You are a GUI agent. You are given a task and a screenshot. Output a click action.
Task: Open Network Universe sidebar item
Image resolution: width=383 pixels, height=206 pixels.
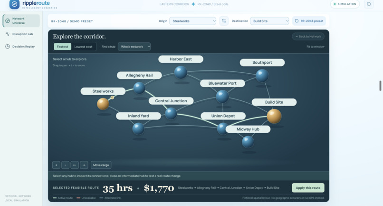(x=21, y=20)
